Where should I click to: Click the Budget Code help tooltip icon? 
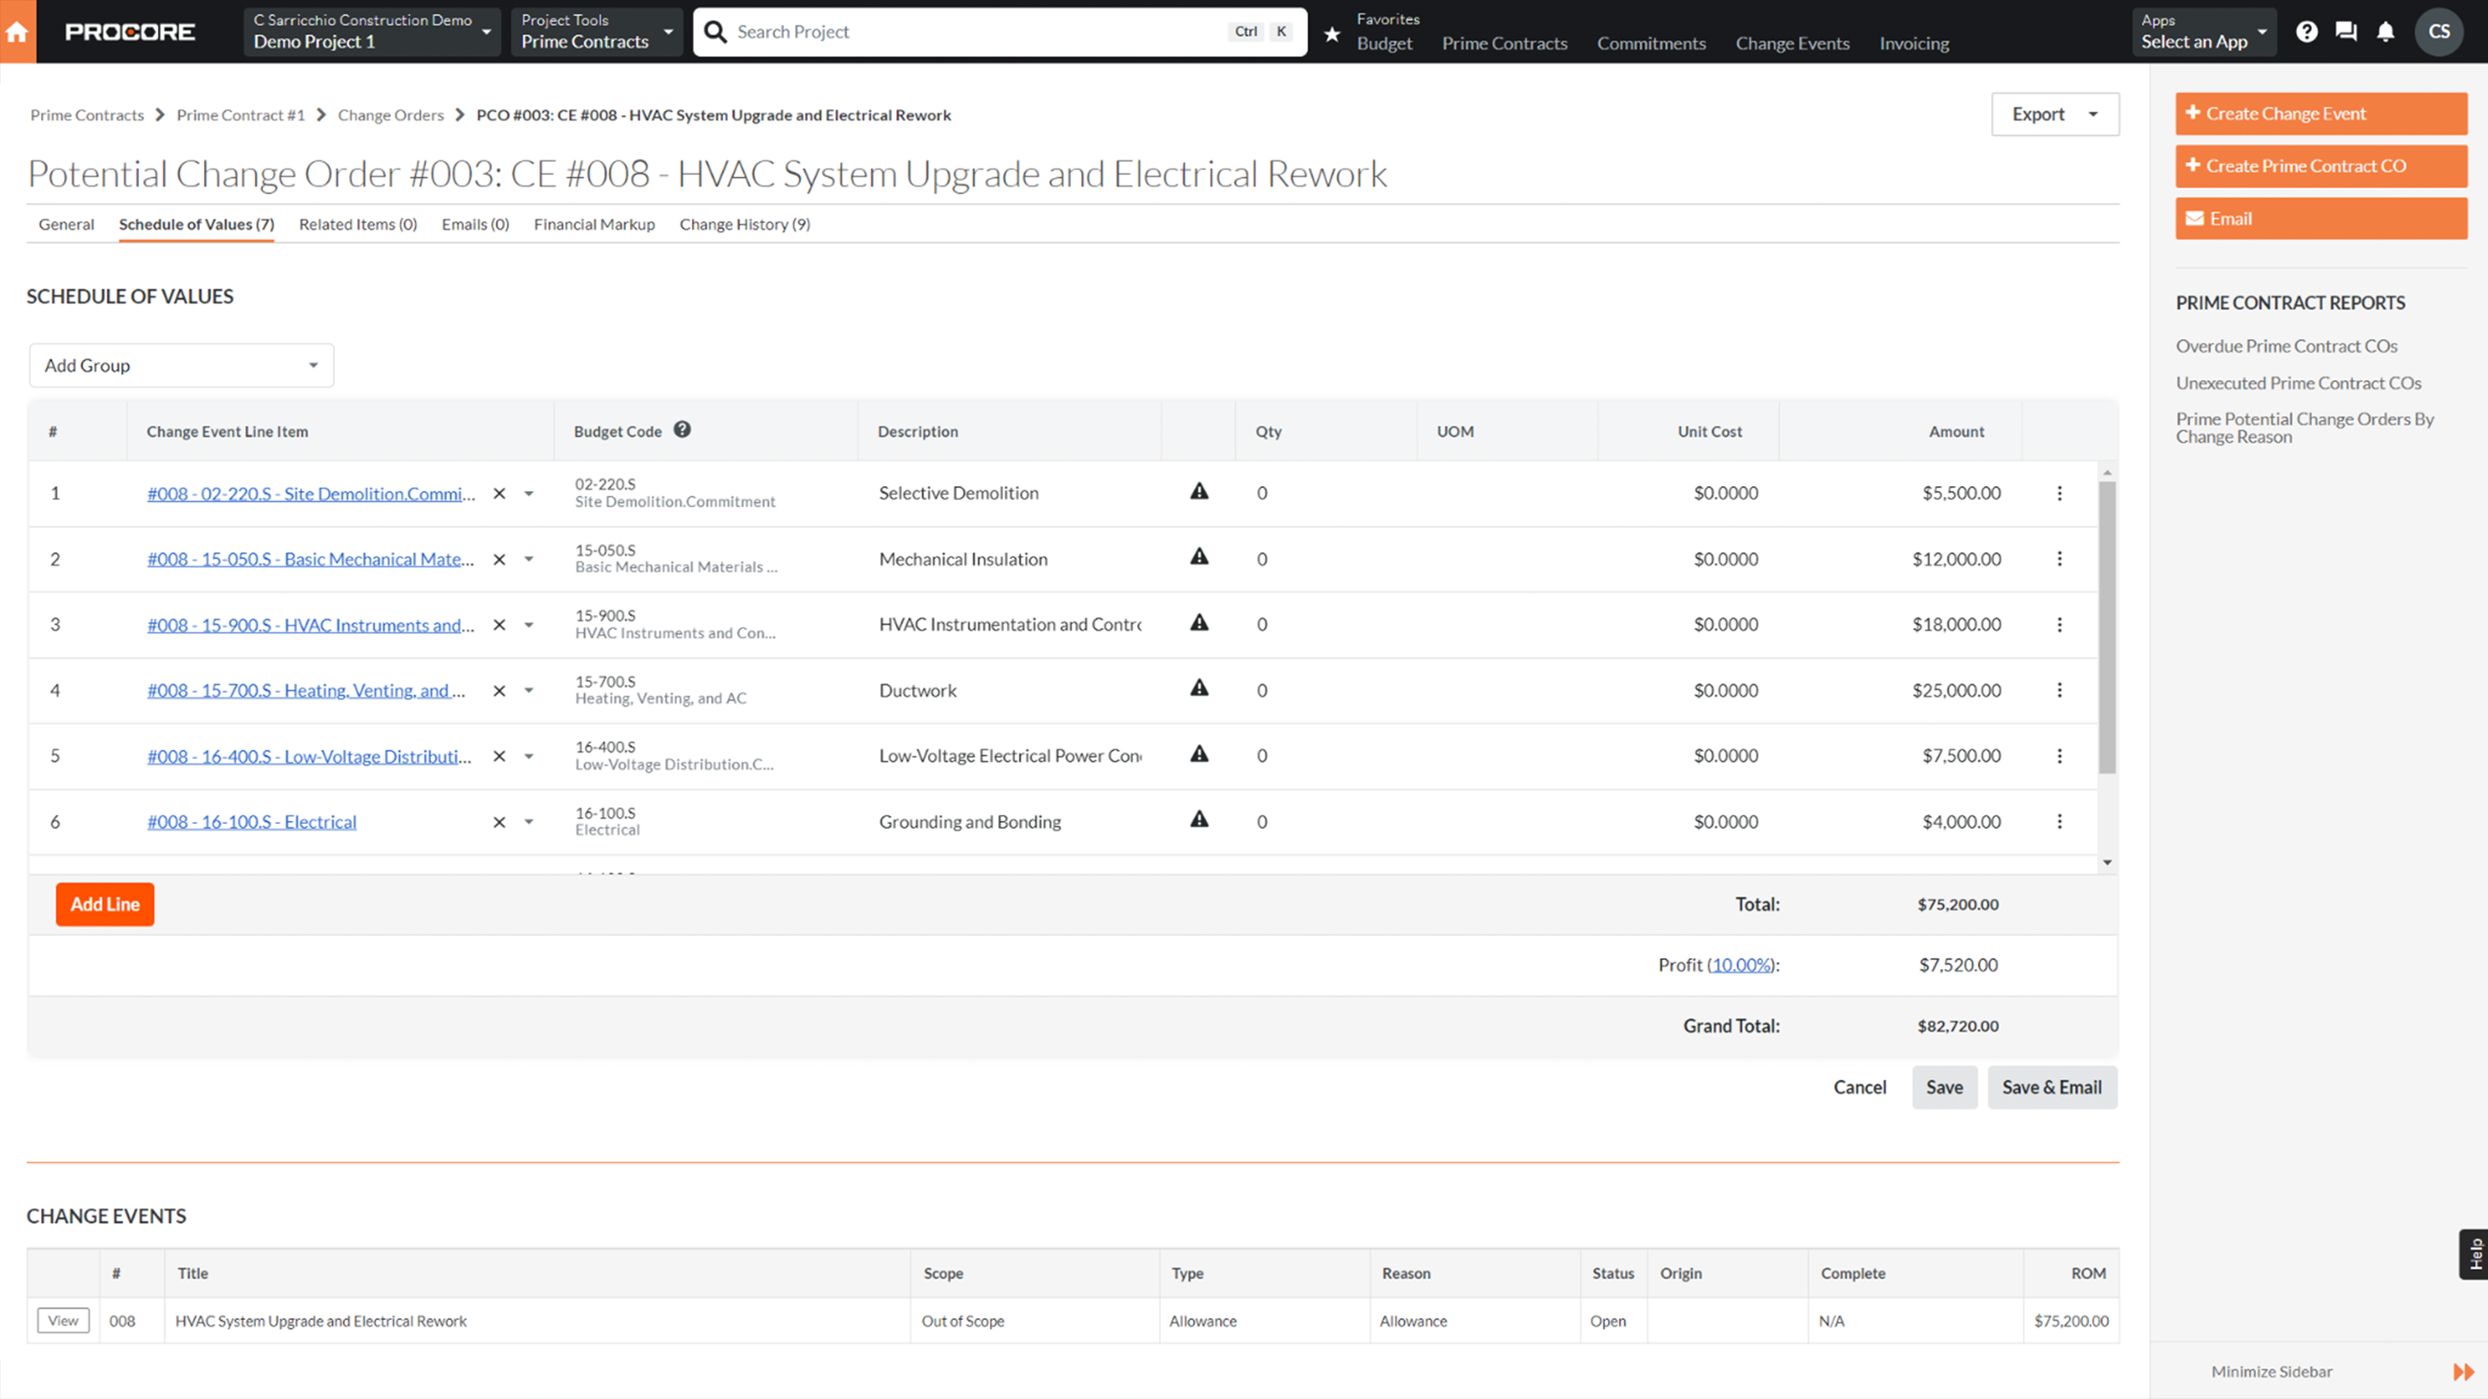point(683,429)
